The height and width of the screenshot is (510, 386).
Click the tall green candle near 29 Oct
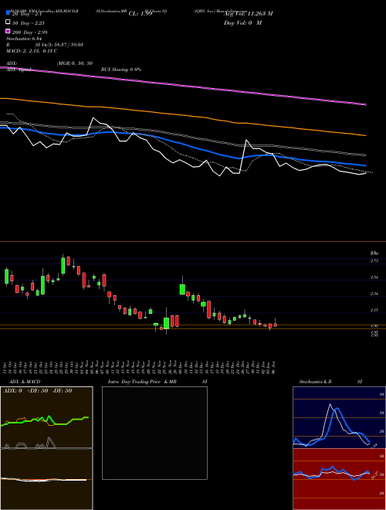coord(63,265)
